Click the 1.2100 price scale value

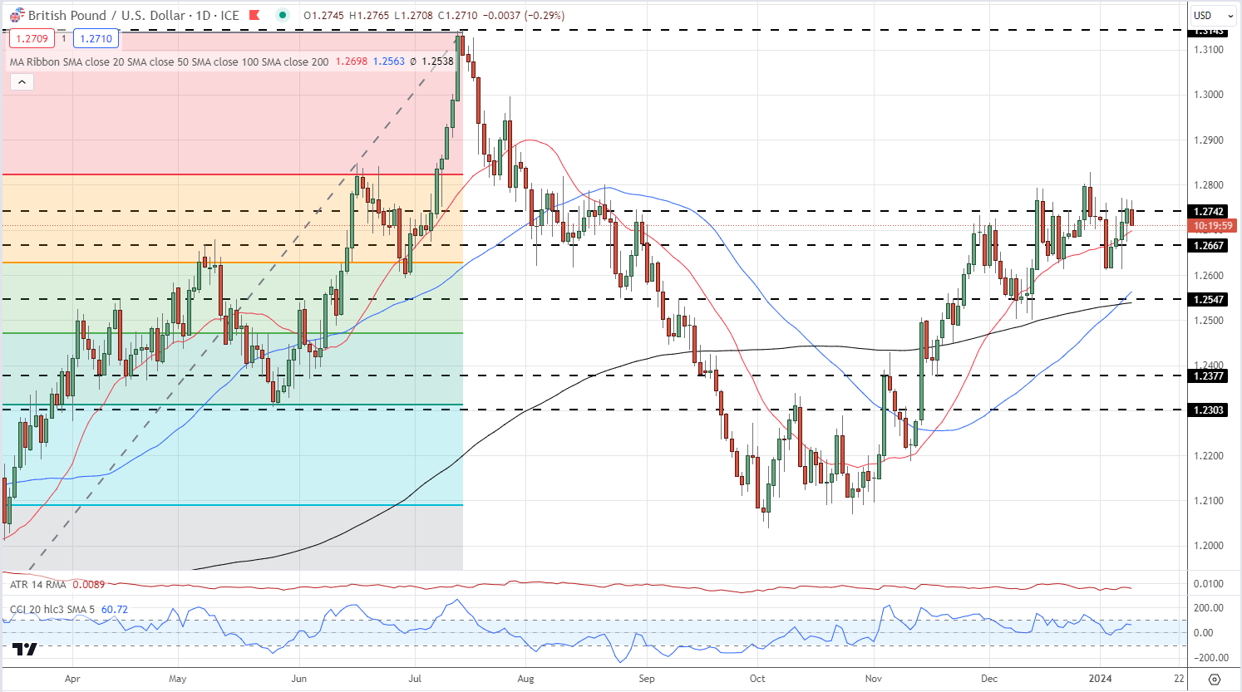(1208, 501)
